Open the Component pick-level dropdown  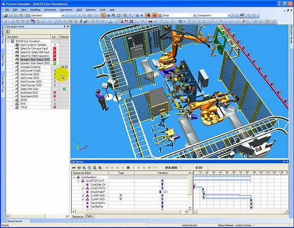[229, 15]
